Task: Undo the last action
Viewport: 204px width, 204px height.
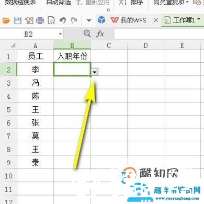Action: pyautogui.click(x=63, y=20)
